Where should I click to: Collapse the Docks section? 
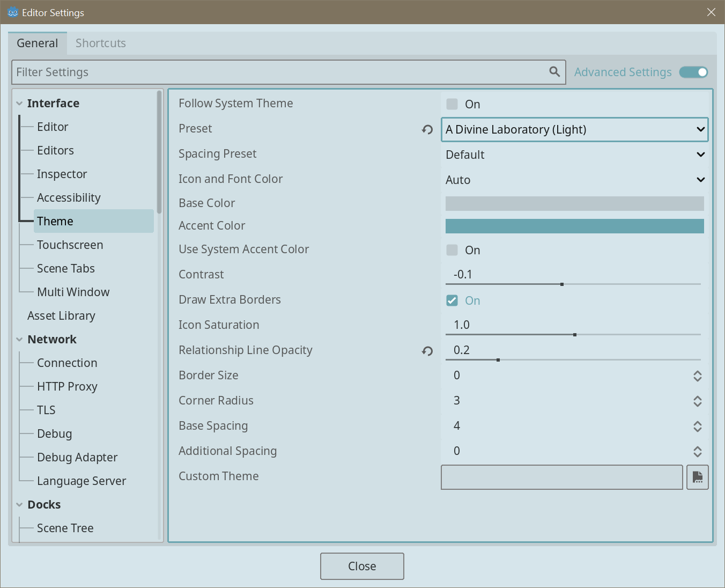click(19, 505)
